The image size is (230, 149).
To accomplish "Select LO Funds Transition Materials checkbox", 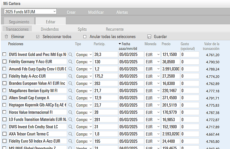I will point(4,119).
